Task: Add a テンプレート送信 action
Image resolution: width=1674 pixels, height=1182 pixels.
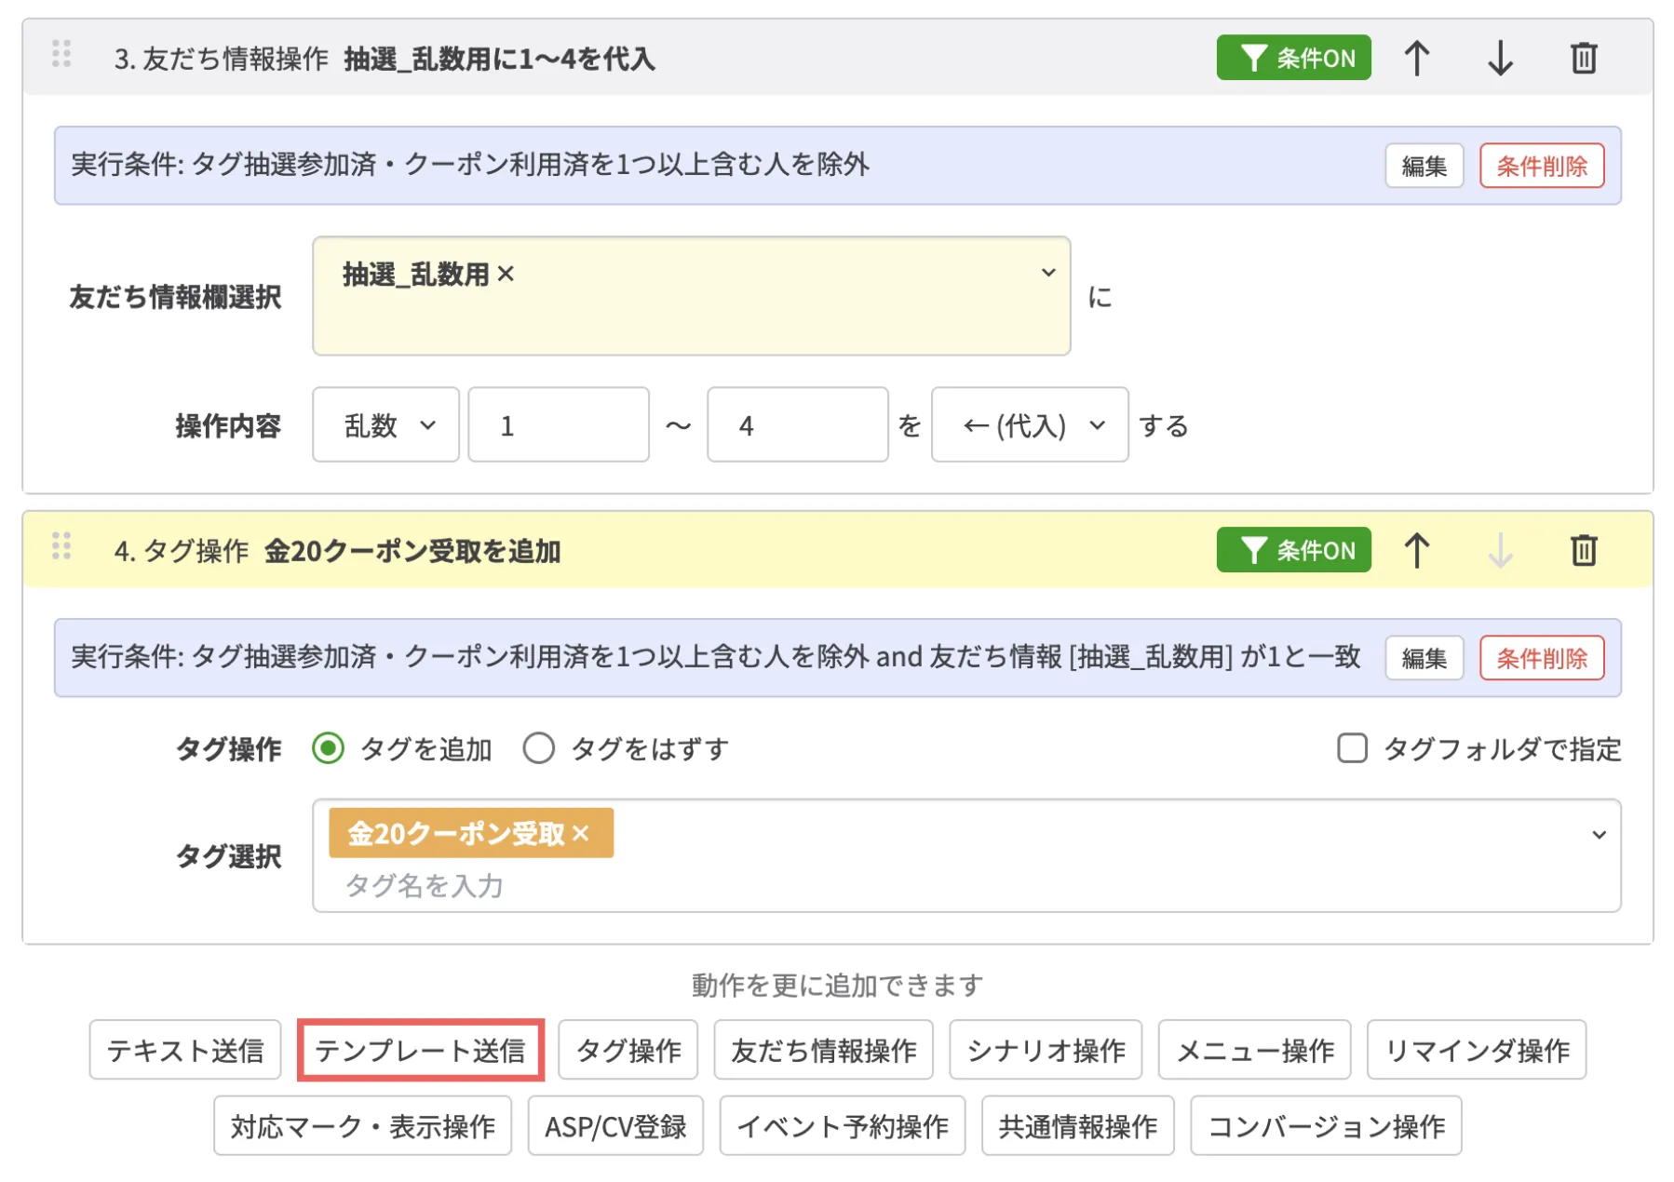Action: (420, 1050)
